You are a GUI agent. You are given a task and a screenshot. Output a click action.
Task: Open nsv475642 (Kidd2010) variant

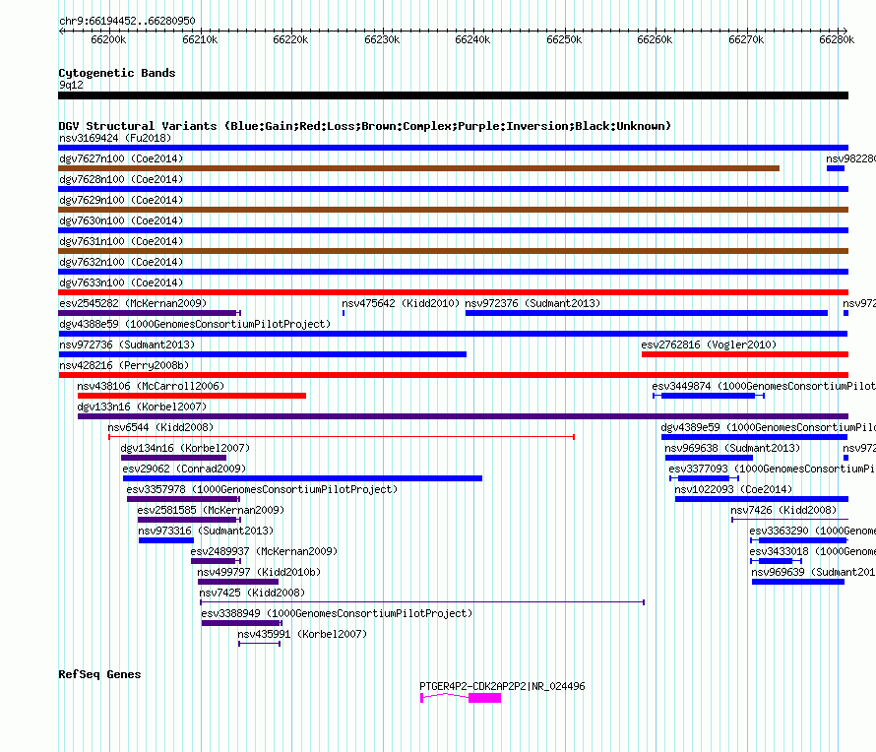[x=401, y=303]
